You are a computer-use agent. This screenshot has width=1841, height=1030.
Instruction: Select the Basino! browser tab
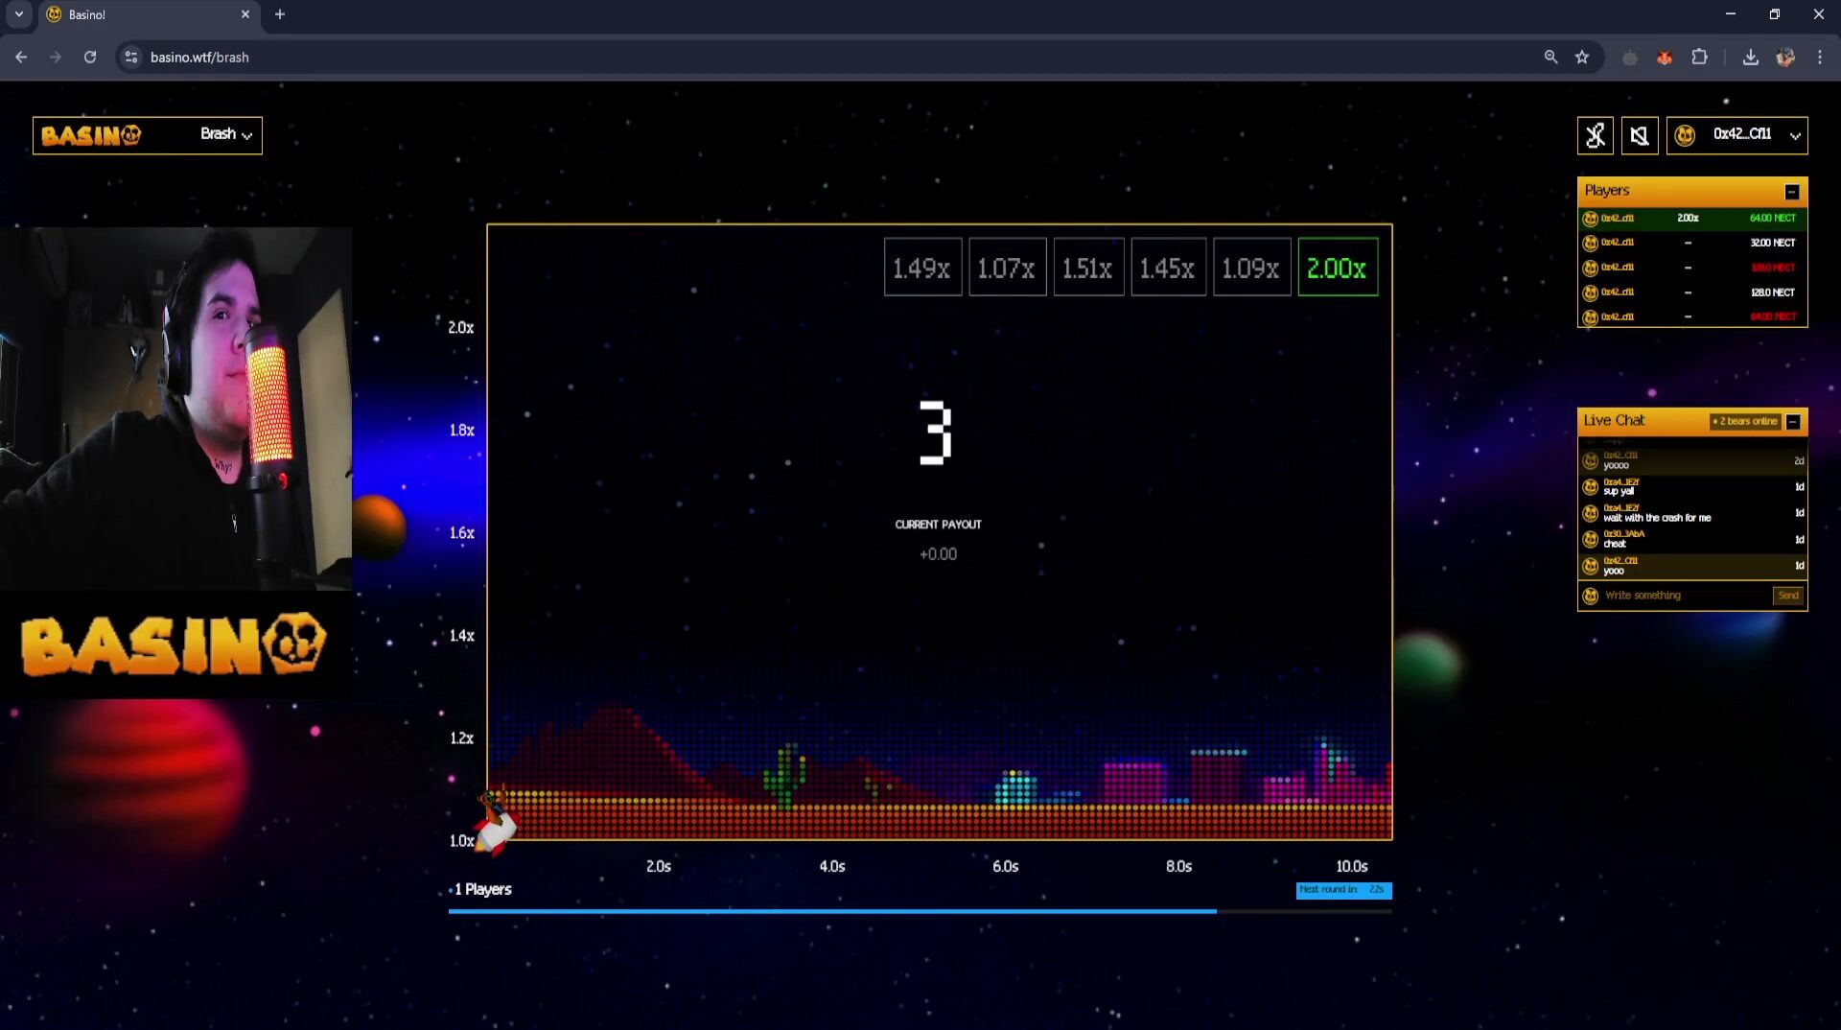coord(149,14)
